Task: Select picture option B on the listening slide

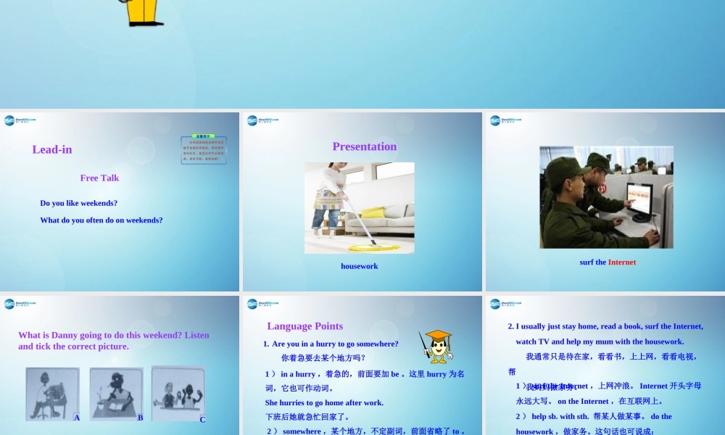Action: tap(116, 393)
